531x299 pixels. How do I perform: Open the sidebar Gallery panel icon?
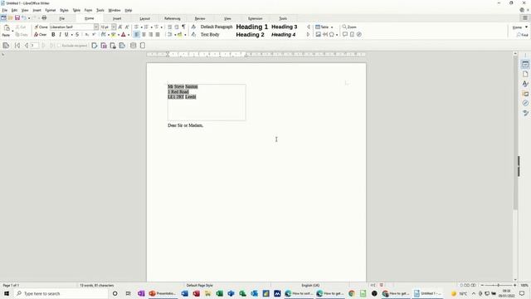[x=525, y=93]
